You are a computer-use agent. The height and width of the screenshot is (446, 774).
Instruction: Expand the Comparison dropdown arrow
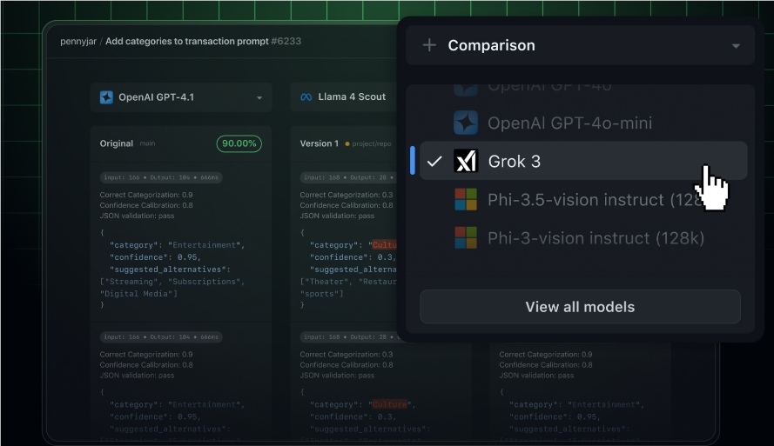point(736,46)
